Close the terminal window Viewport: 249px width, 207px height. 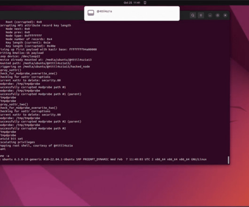[x=225, y=15]
